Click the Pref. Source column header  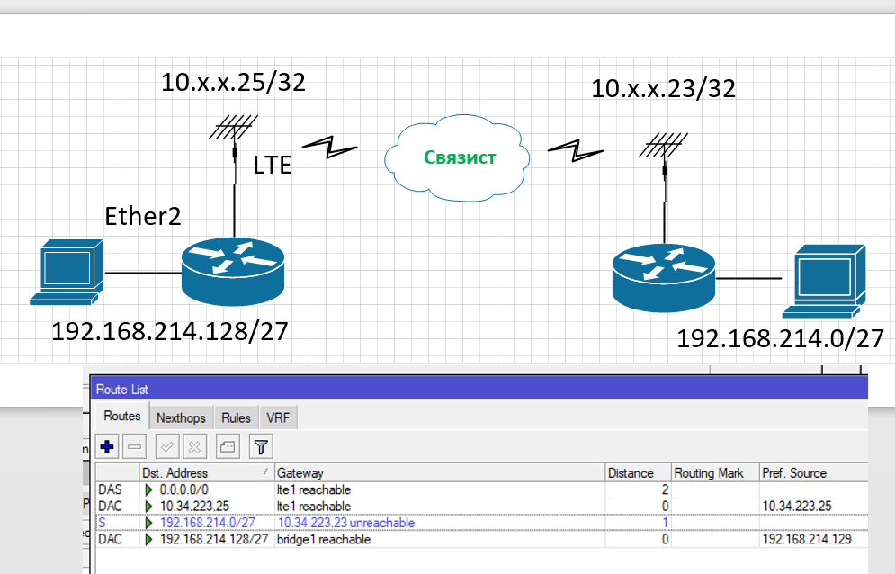point(814,473)
